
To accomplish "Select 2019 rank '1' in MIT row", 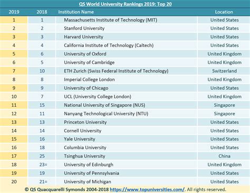I will [14, 20].
